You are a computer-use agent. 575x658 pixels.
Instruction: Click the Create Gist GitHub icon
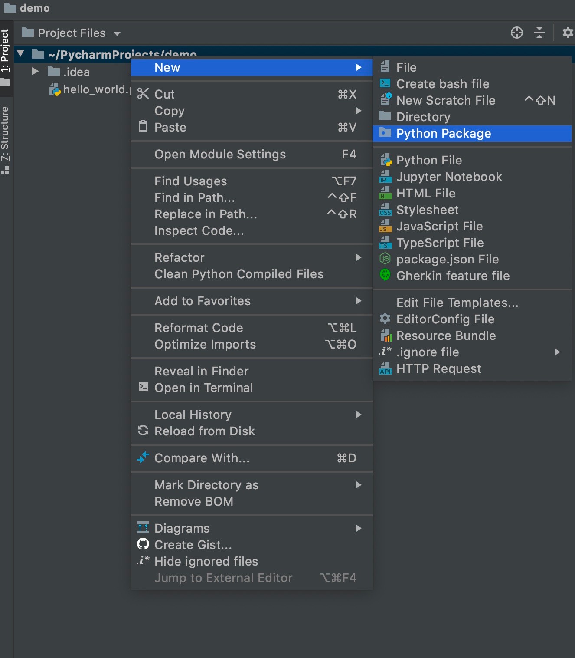pos(143,544)
